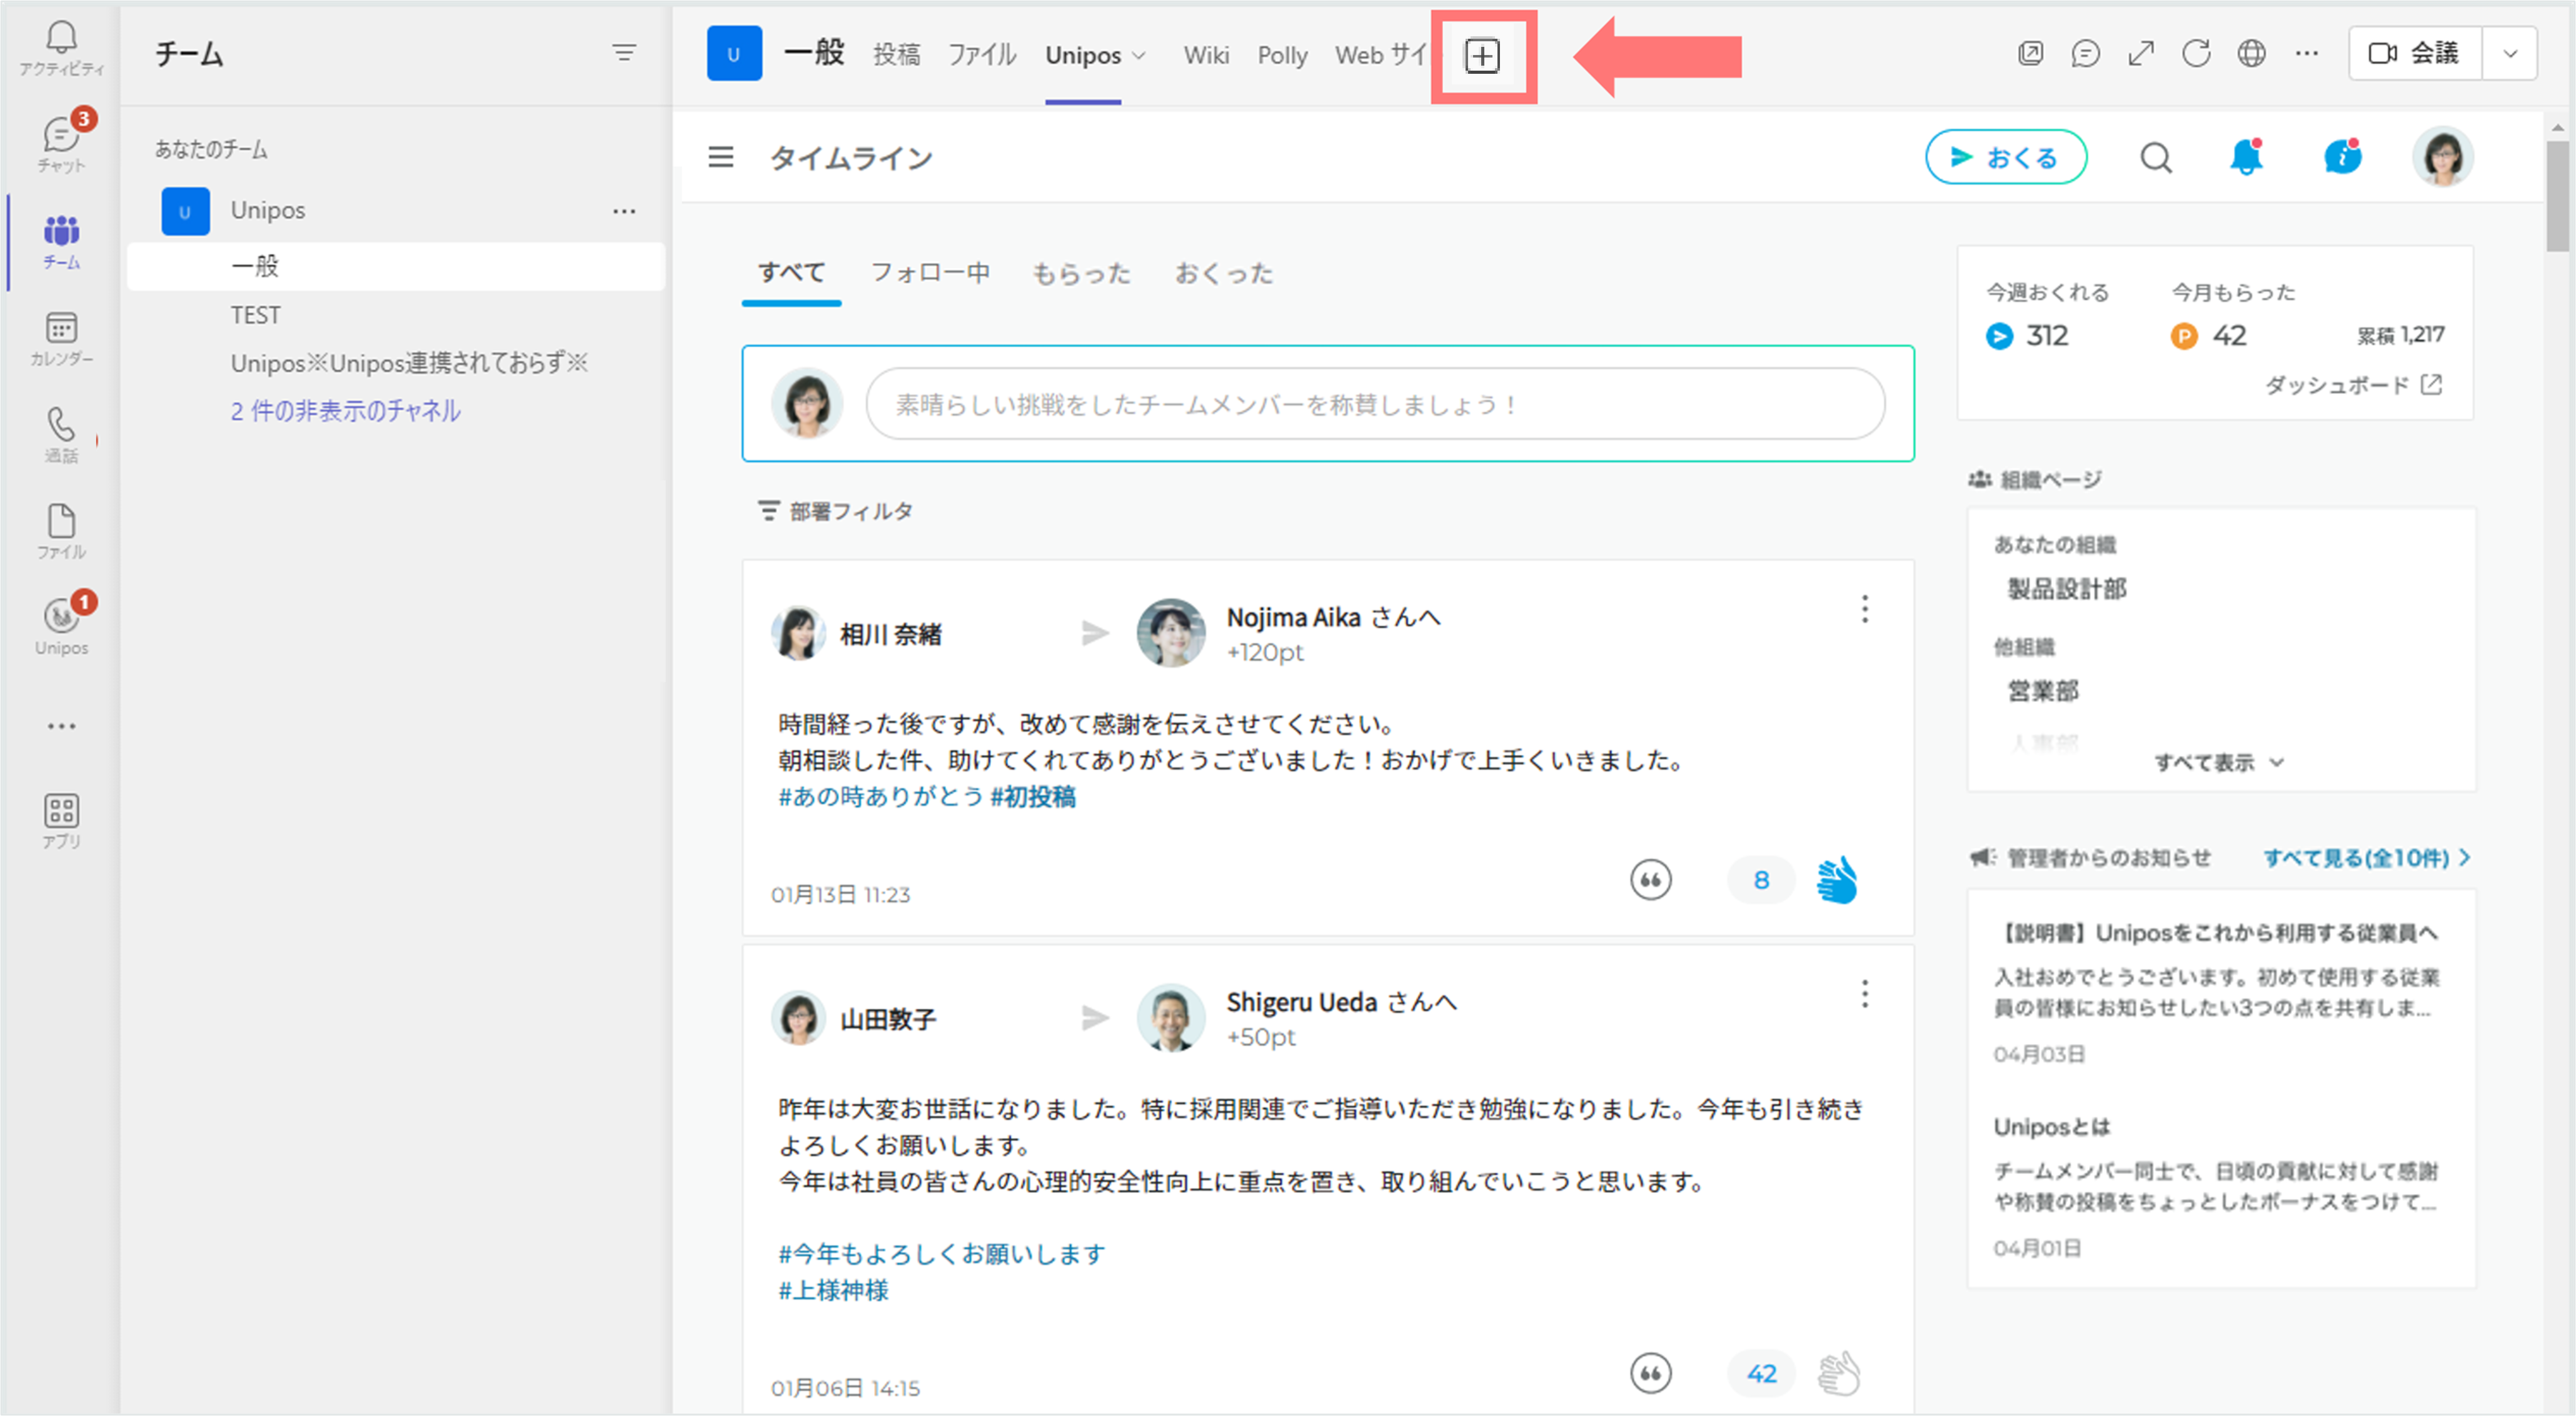
Task: Click the おくる send button
Action: coord(2005,157)
